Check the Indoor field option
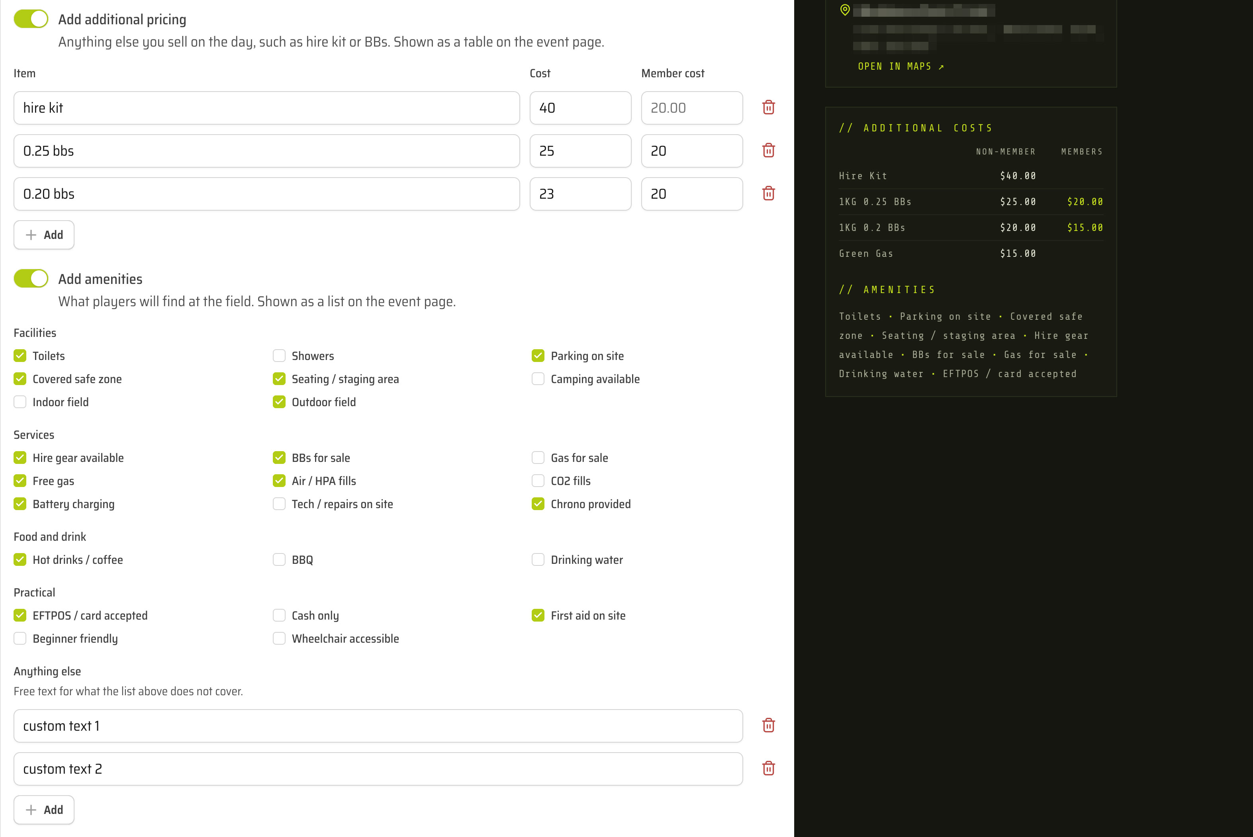 (20, 402)
